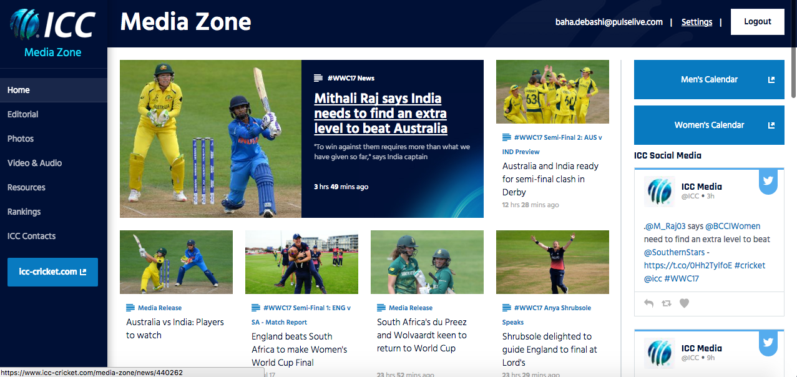Image resolution: width=797 pixels, height=377 pixels.
Task: Open the Editorial section
Action: [x=54, y=114]
